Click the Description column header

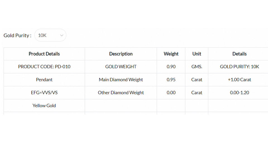121,54
